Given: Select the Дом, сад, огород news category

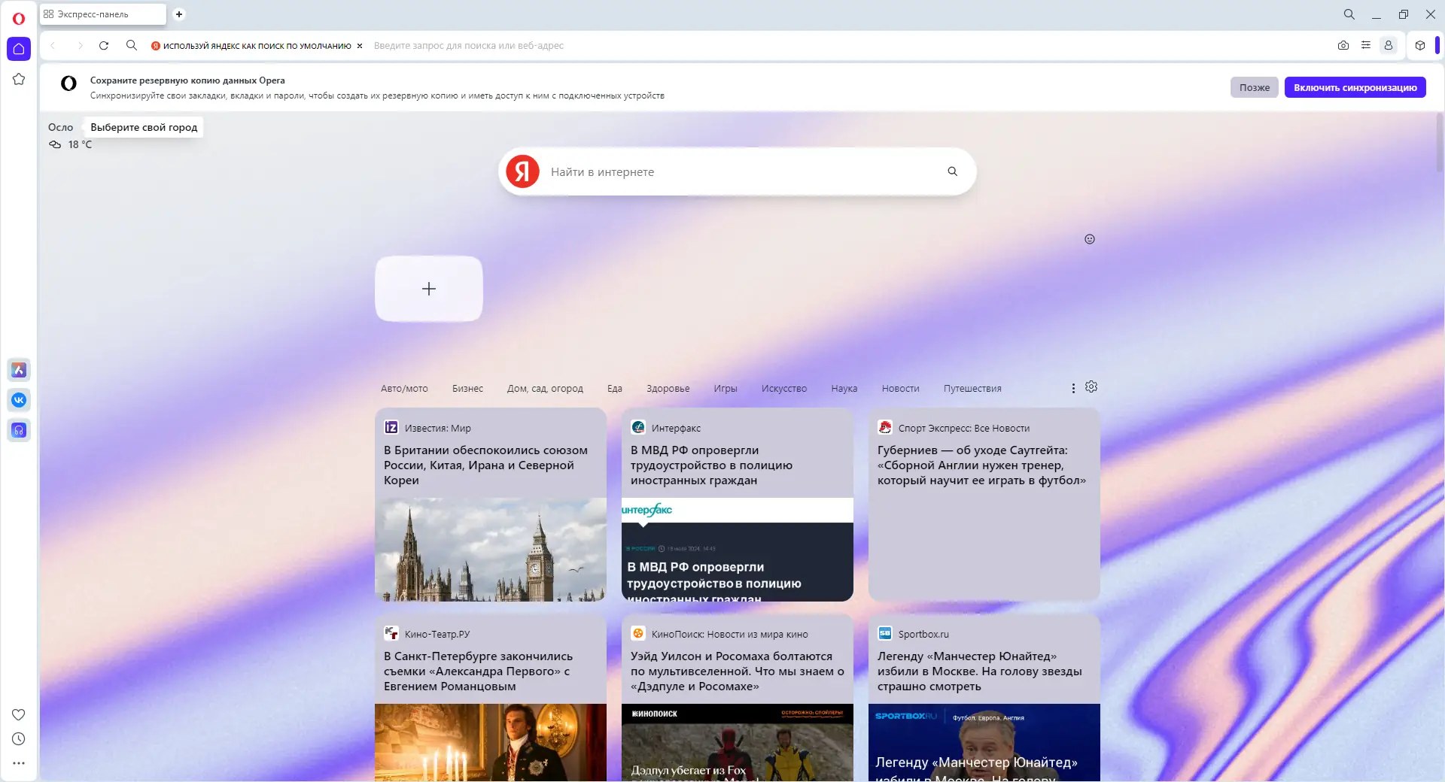Looking at the screenshot, I should (x=545, y=389).
